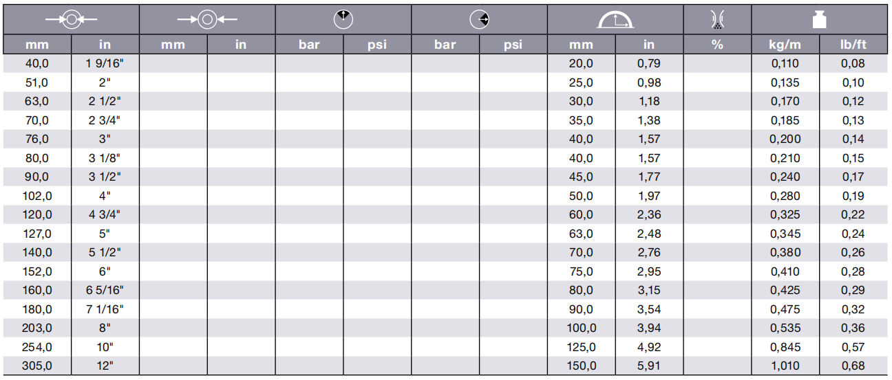Screen dimensions: 892x380
Task: Click the working pressure gauge icon
Action: [343, 20]
